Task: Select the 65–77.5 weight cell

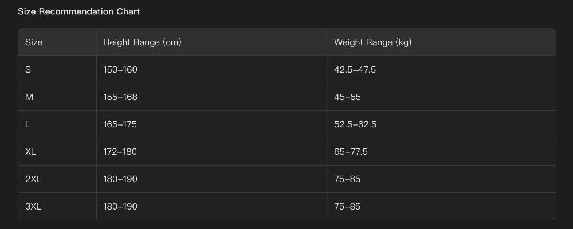Action: tap(351, 152)
